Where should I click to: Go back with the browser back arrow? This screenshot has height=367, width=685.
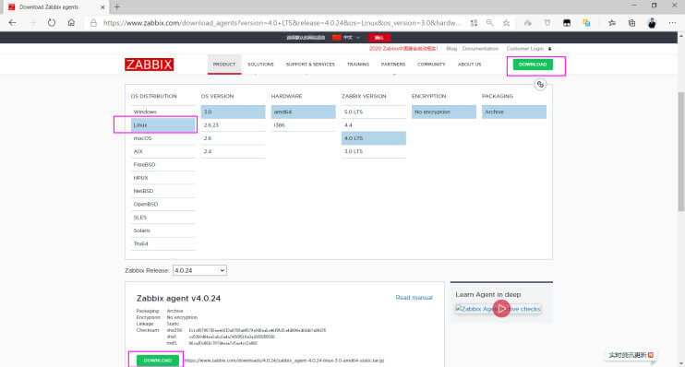12,23
